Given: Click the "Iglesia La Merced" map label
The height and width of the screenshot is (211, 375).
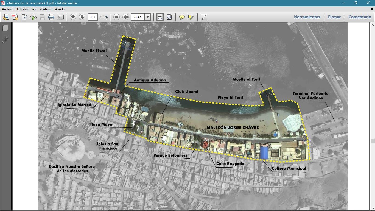Looking at the screenshot, I should pos(74,105).
